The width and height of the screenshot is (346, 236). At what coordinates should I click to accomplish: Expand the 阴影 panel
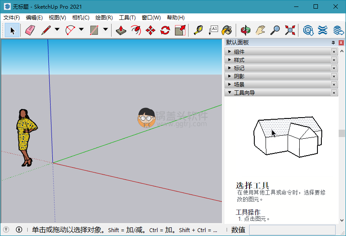coord(281,76)
